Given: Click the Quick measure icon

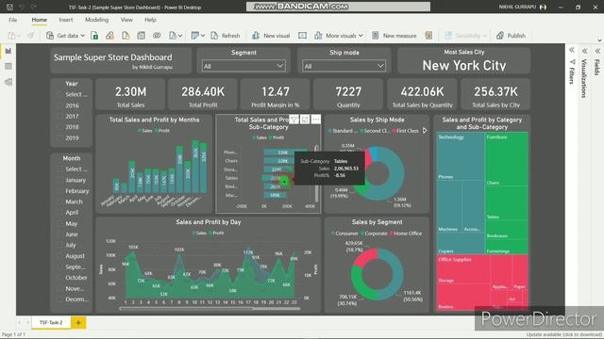Looking at the screenshot, I should pyautogui.click(x=428, y=36).
